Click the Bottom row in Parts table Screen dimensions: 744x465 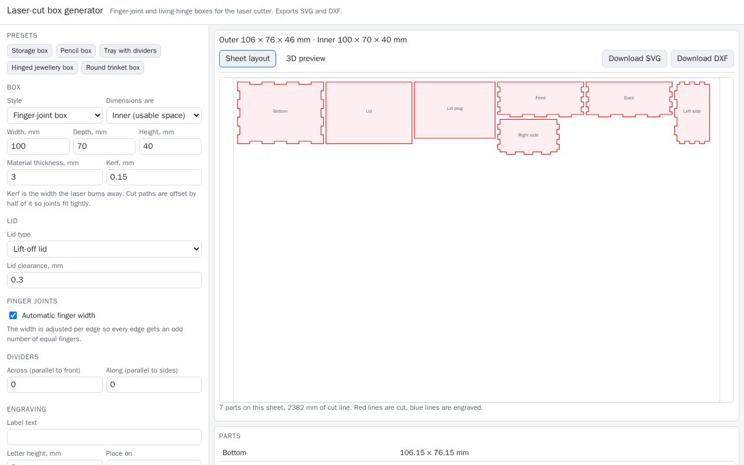coord(477,453)
